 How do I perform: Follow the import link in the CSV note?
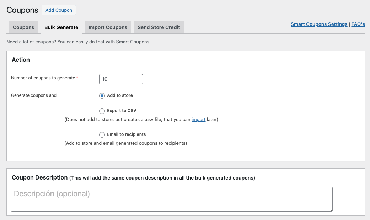(198, 120)
